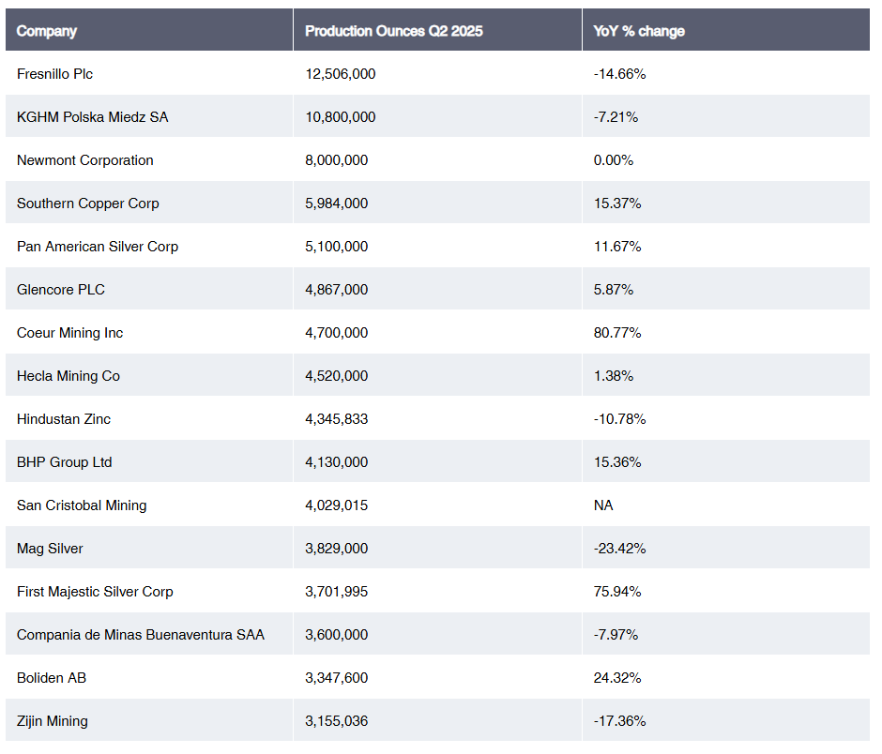Click the Production Ounces Q2 2025 header
Image resolution: width=882 pixels, height=754 pixels.
[394, 31]
